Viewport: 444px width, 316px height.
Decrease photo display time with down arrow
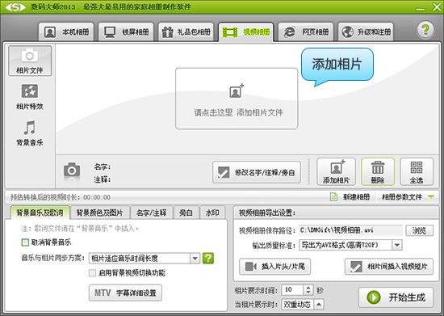click(x=308, y=293)
